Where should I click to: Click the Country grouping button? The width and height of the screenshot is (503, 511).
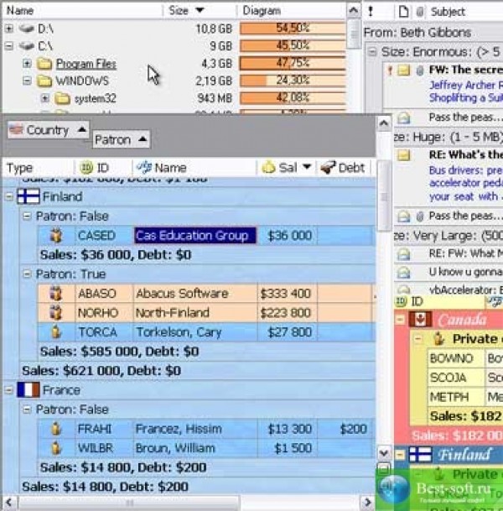[48, 130]
